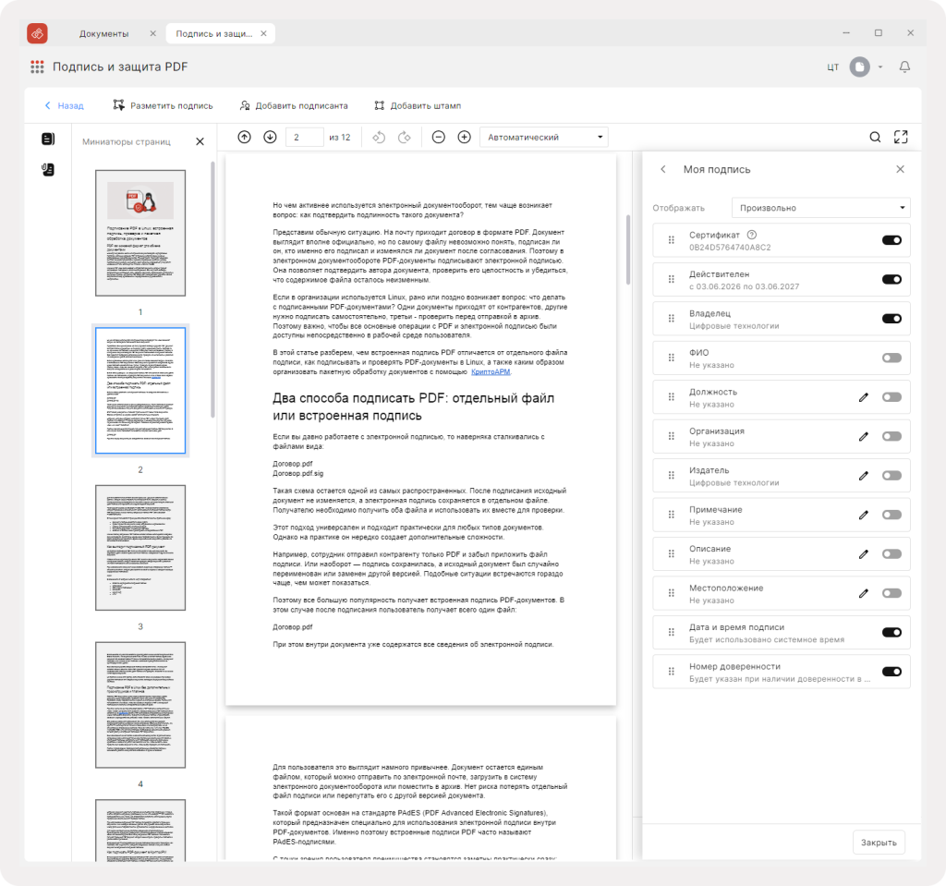Select page 4 thumbnail
The image size is (946, 886).
140,705
